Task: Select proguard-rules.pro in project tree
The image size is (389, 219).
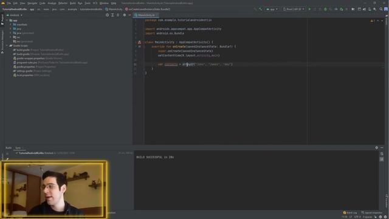Action: click(50, 63)
